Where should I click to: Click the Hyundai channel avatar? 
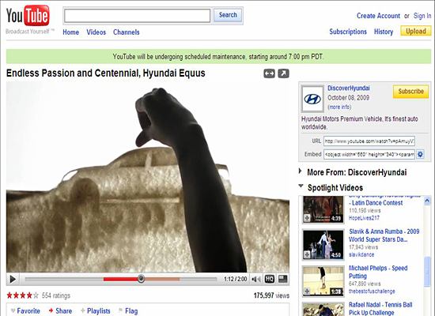[312, 99]
